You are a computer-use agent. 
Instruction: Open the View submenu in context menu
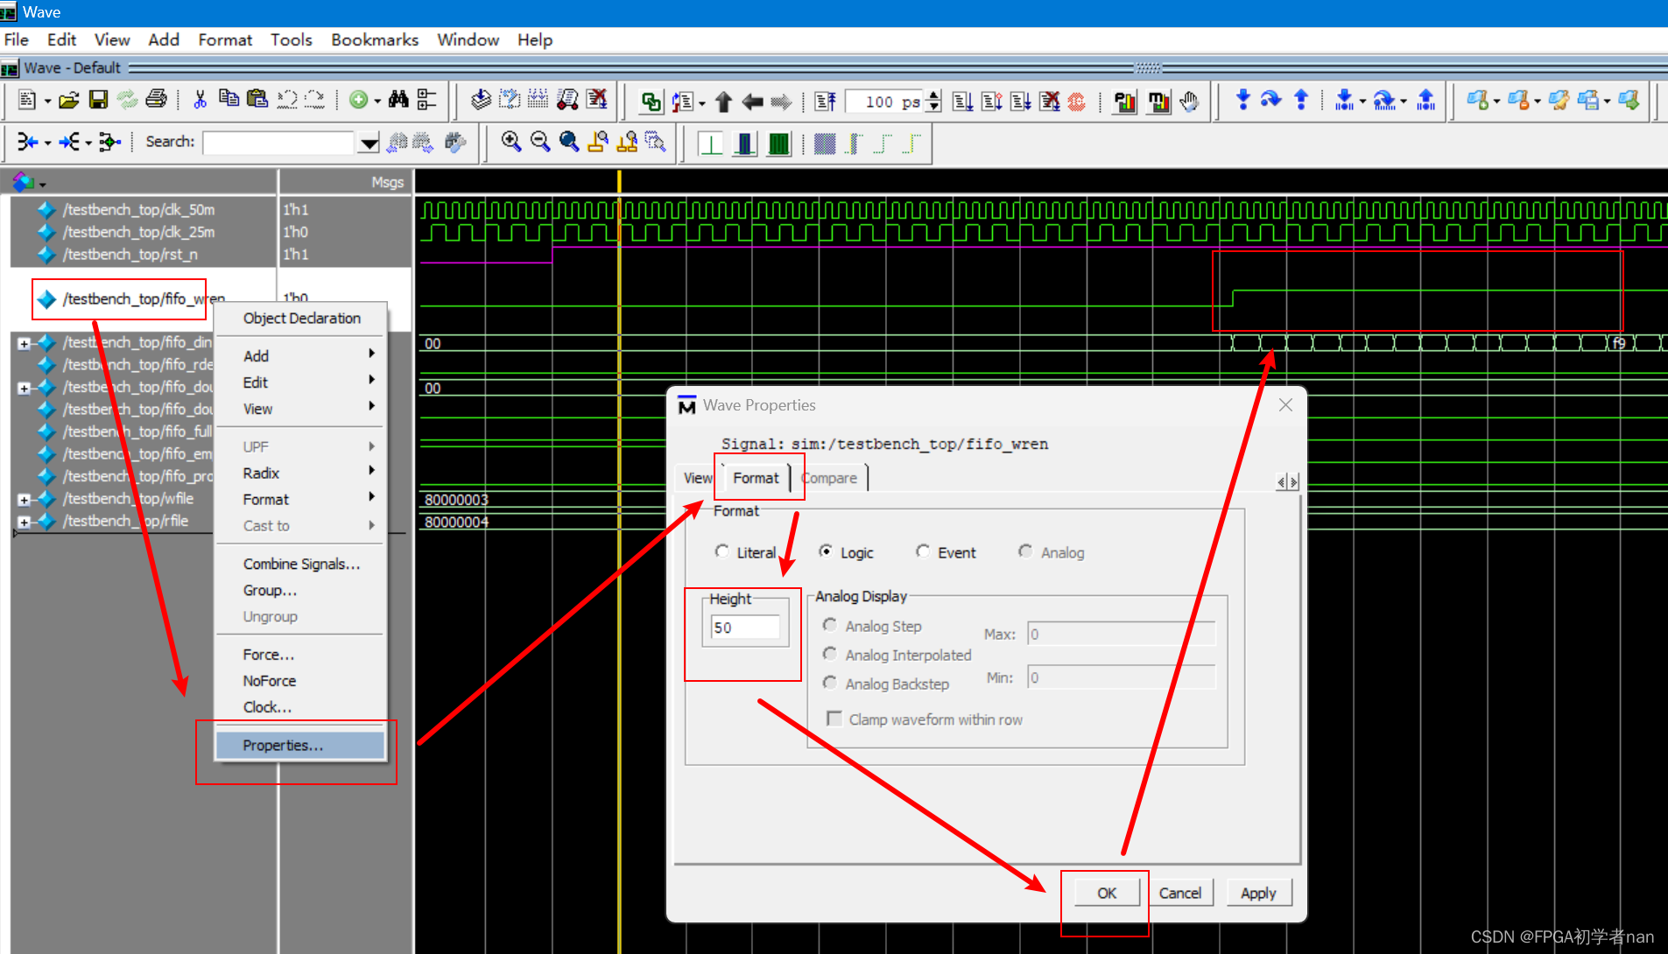point(300,409)
